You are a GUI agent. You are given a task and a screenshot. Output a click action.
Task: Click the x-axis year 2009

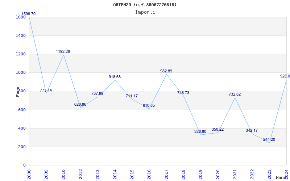click(x=46, y=174)
